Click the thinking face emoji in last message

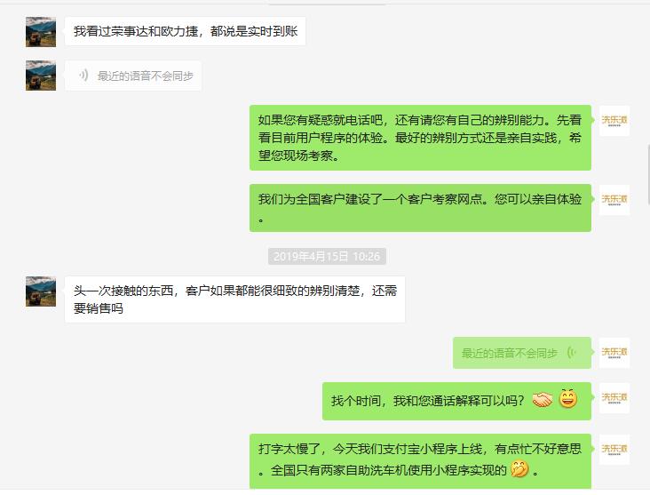[519, 469]
